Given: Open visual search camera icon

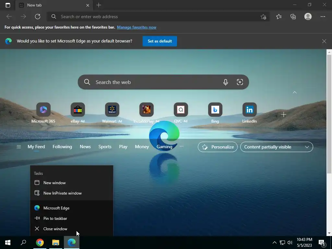Looking at the screenshot, I should pyautogui.click(x=240, y=82).
